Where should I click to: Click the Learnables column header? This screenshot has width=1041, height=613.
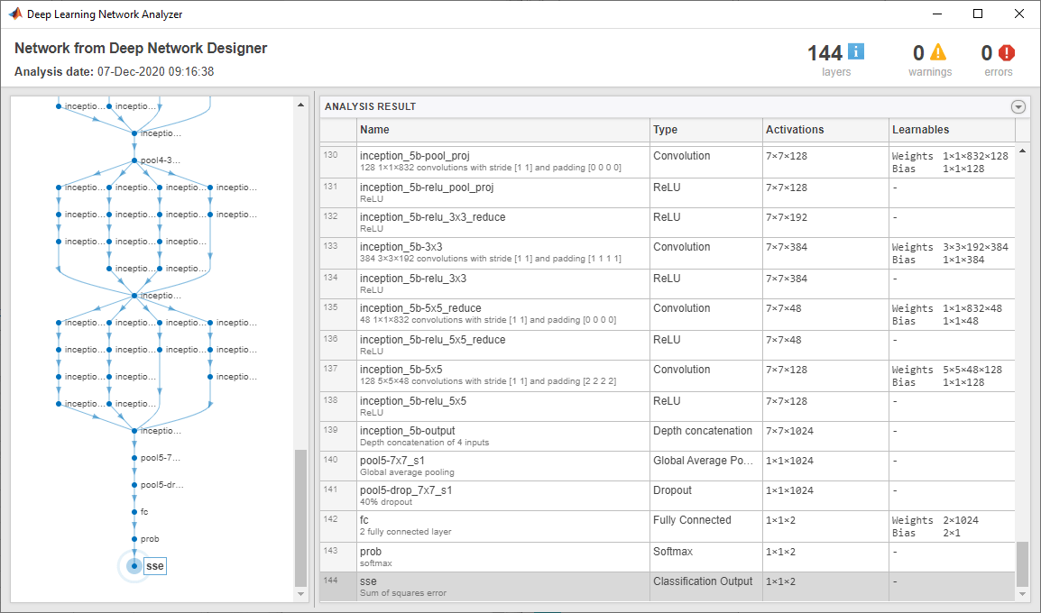coord(951,130)
